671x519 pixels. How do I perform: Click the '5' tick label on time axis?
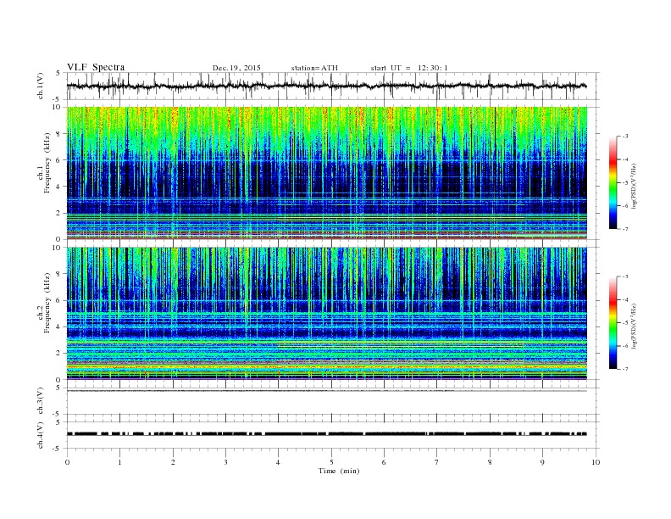[331, 462]
